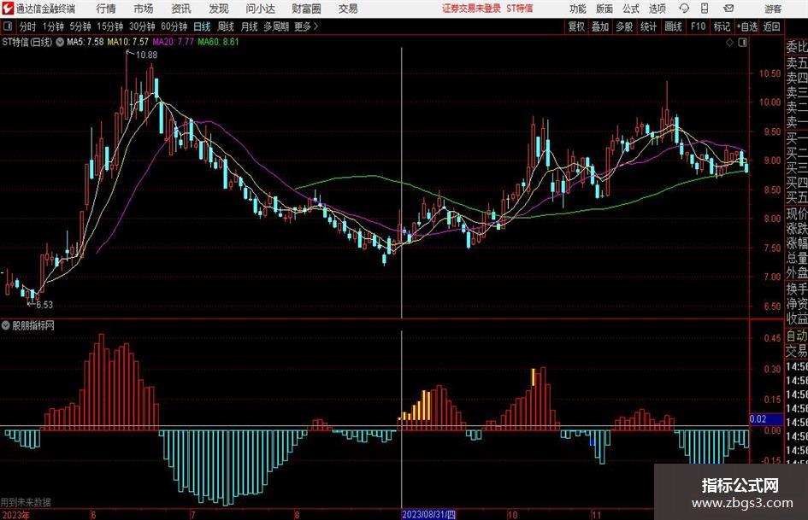Image resolution: width=808 pixels, height=520 pixels.
Task: Toggle the left panel icon before 分时
Action: (x=8, y=26)
